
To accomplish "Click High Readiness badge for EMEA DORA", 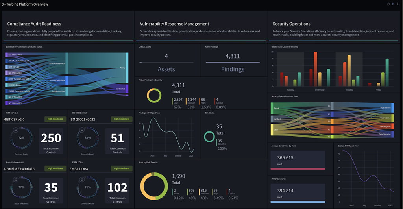I will click(122, 168).
